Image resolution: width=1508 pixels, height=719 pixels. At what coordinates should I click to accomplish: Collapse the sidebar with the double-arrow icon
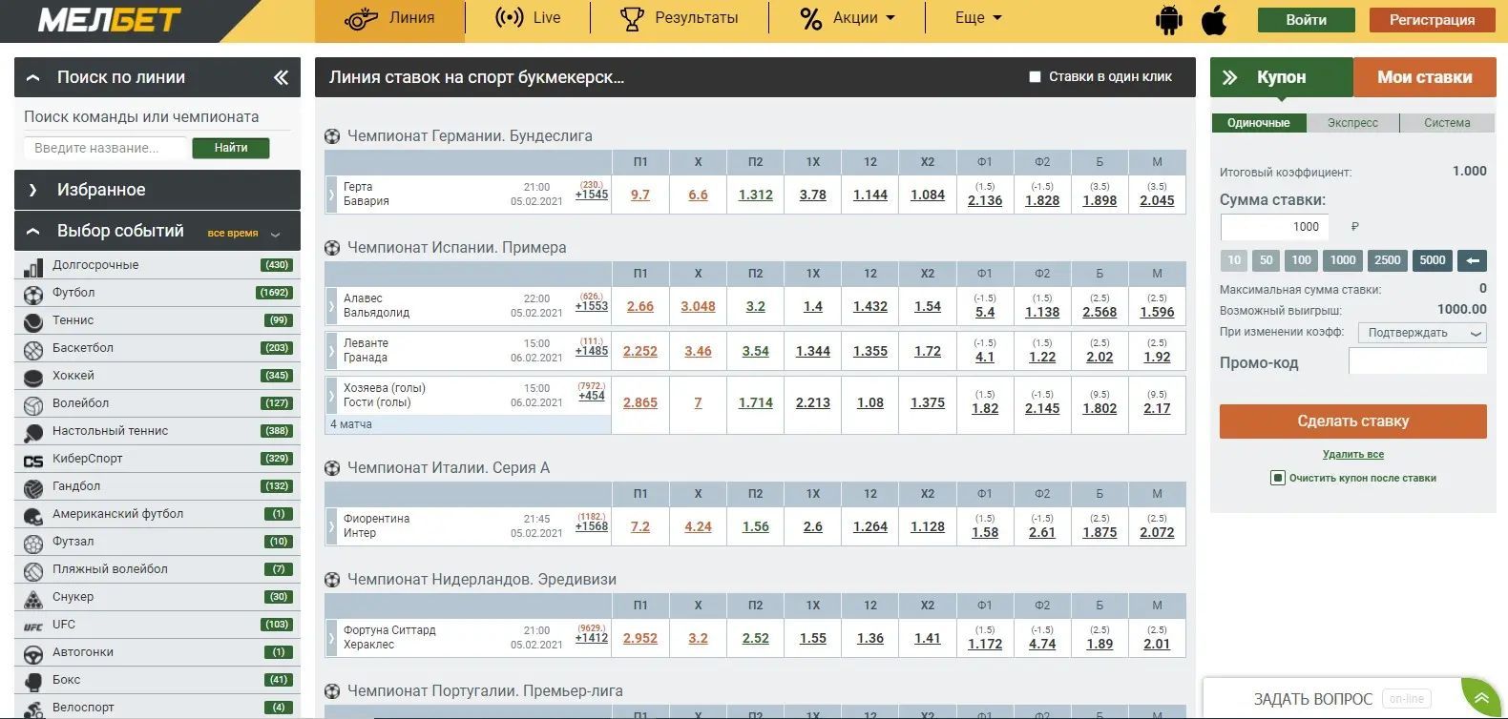click(281, 77)
